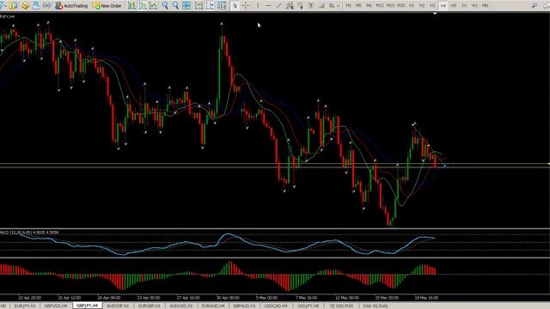The height and width of the screenshot is (309, 550).
Task: Open the GBPUSD,H4 chart tab
Action: [x=56, y=306]
